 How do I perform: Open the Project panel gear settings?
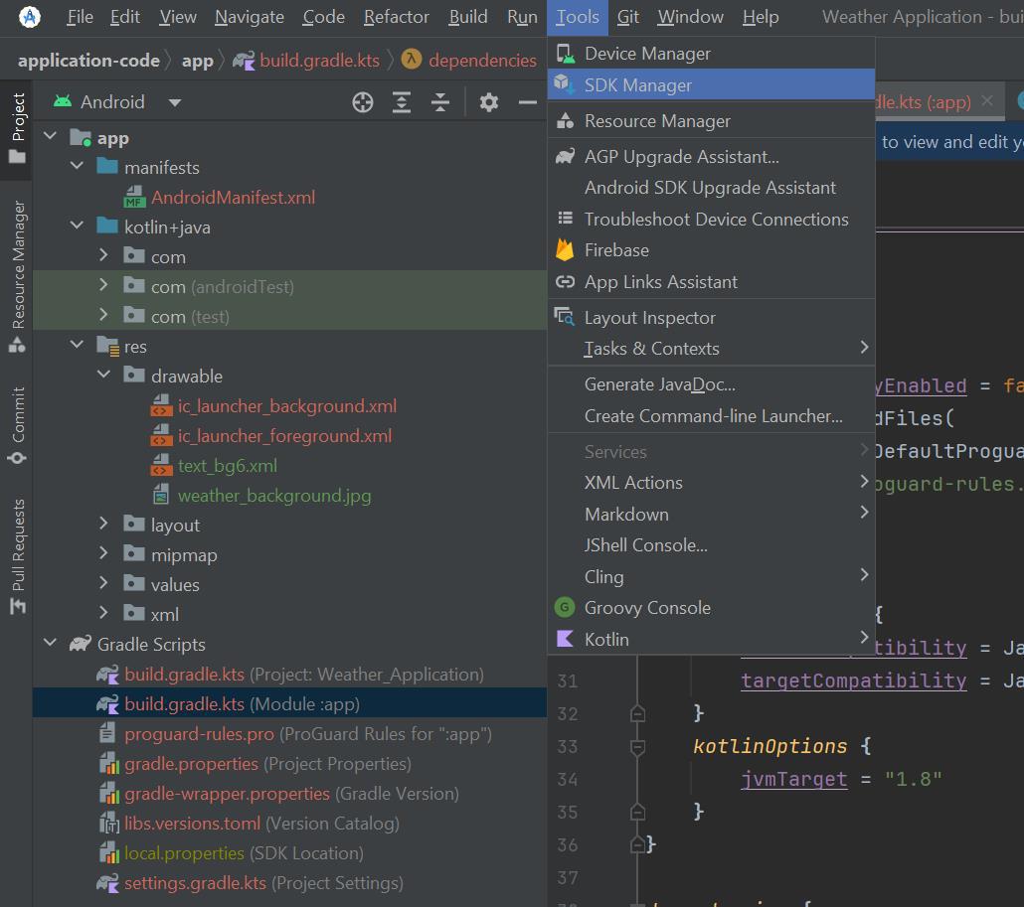pos(488,102)
